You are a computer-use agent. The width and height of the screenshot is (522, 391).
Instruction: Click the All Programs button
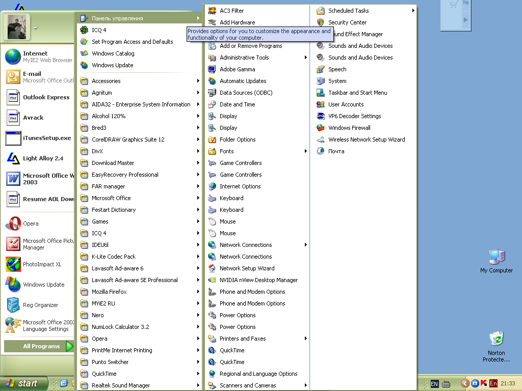(39, 346)
